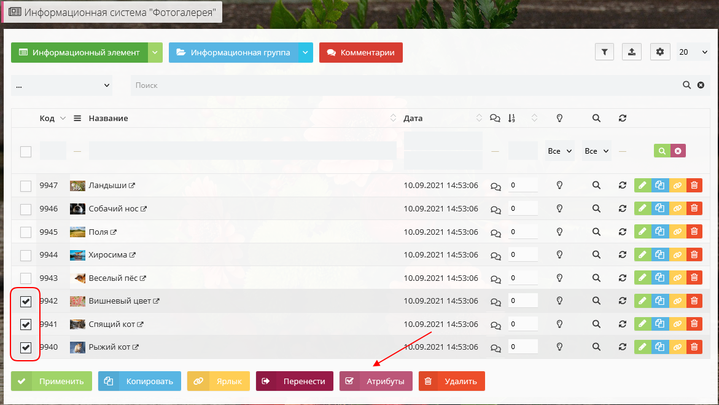
Task: Sort table by Название column header
Action: 108,119
